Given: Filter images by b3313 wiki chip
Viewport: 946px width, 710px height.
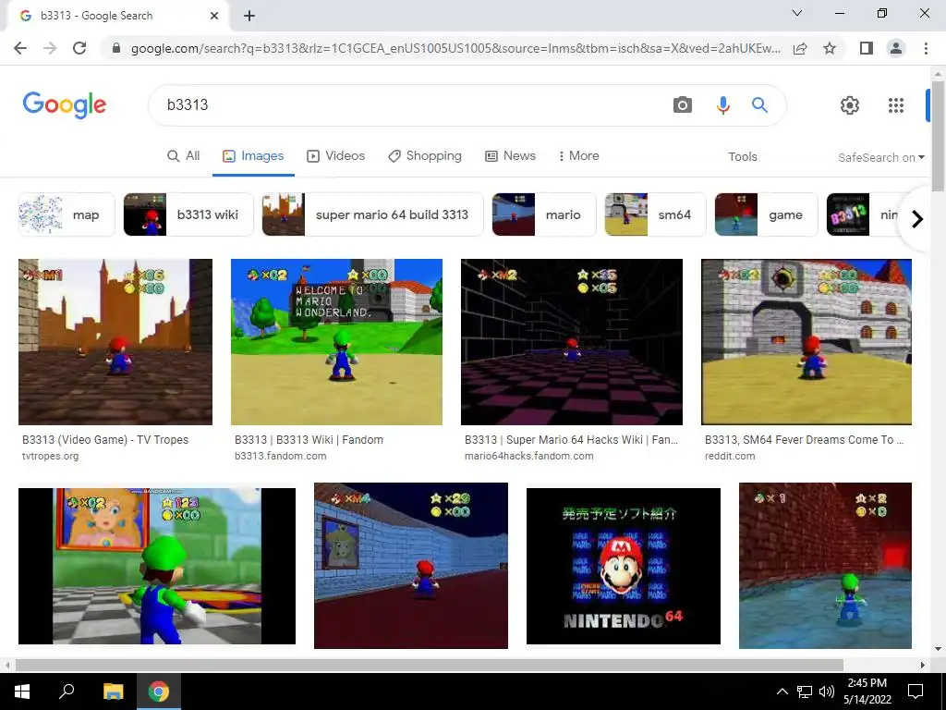Looking at the screenshot, I should click(188, 214).
